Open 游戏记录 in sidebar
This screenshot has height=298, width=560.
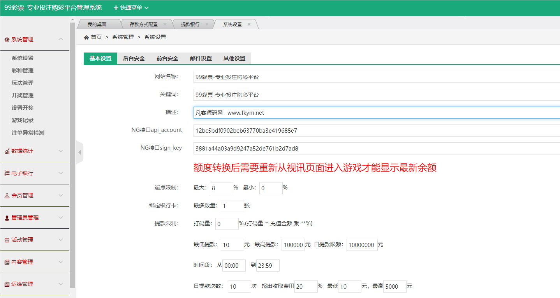click(x=23, y=120)
